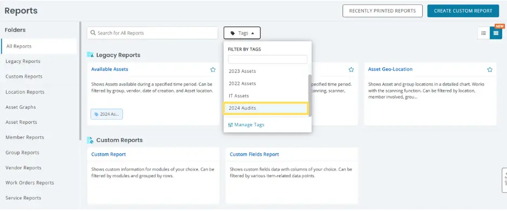Viewport: 507px width, 211px height.
Task: Click the star right of the tags dropdown
Action: coord(351,69)
